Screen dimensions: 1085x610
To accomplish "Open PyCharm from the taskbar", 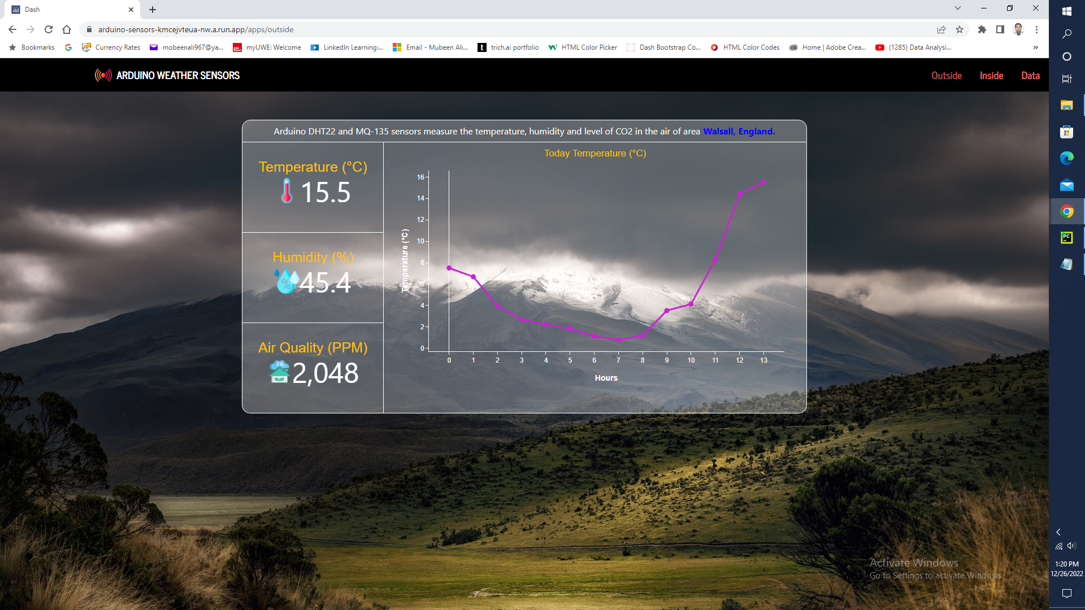I will tap(1066, 238).
